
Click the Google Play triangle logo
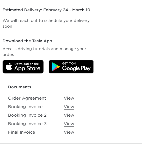56,67
